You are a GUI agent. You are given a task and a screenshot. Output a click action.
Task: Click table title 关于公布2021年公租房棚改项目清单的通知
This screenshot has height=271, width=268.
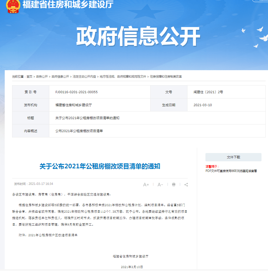click(87, 118)
